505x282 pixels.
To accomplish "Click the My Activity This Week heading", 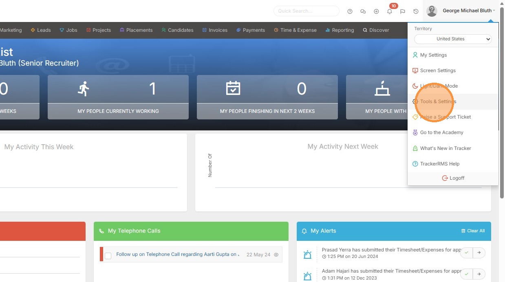I will coord(39,147).
